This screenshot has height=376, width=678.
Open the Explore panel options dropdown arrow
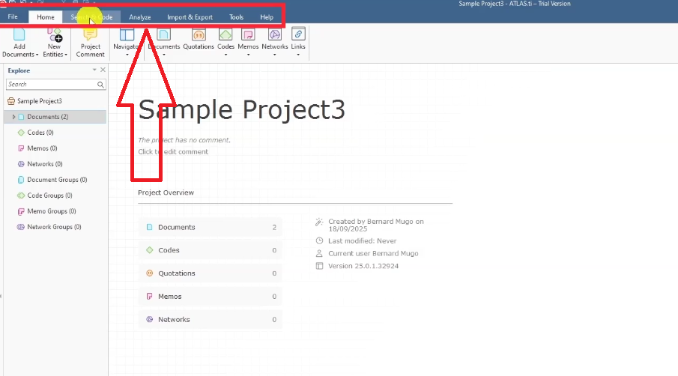pyautogui.click(x=94, y=70)
